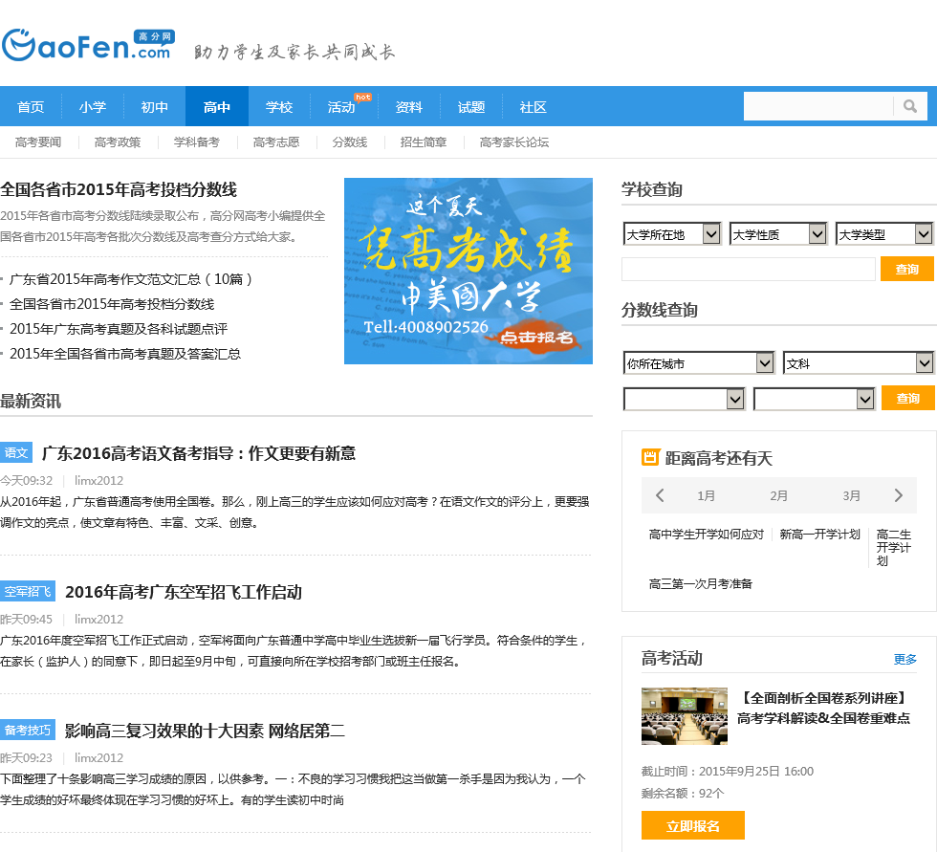Select 2月 in countdown calendar
This screenshot has height=852, width=937.
(778, 495)
